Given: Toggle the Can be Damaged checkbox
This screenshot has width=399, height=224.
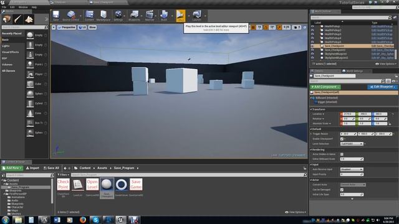Looking at the screenshot, I should (342, 190).
